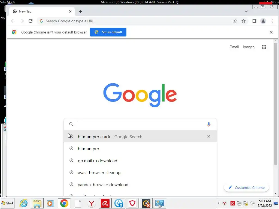This screenshot has height=209, width=279.
Task: Select the 'hitman pro crack' suggestion
Action: pyautogui.click(x=140, y=137)
